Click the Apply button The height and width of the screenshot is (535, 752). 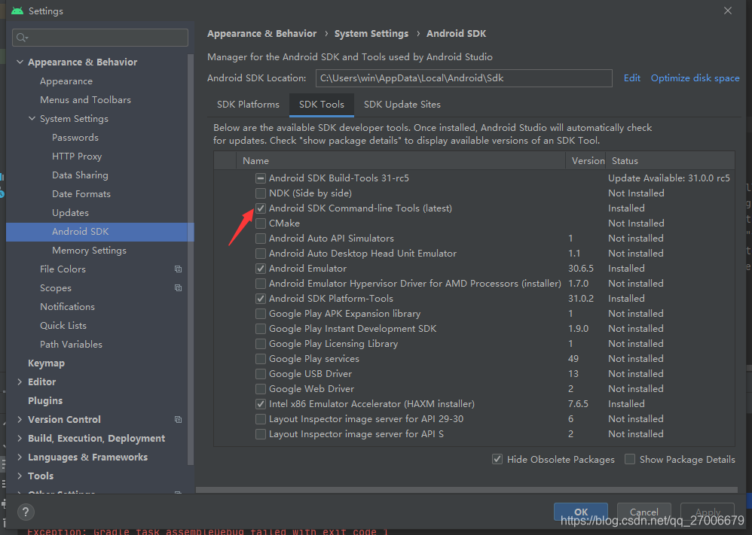(708, 512)
